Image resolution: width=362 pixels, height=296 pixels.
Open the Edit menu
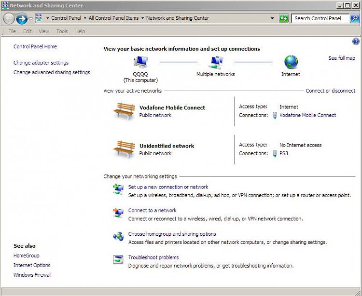coord(27,31)
